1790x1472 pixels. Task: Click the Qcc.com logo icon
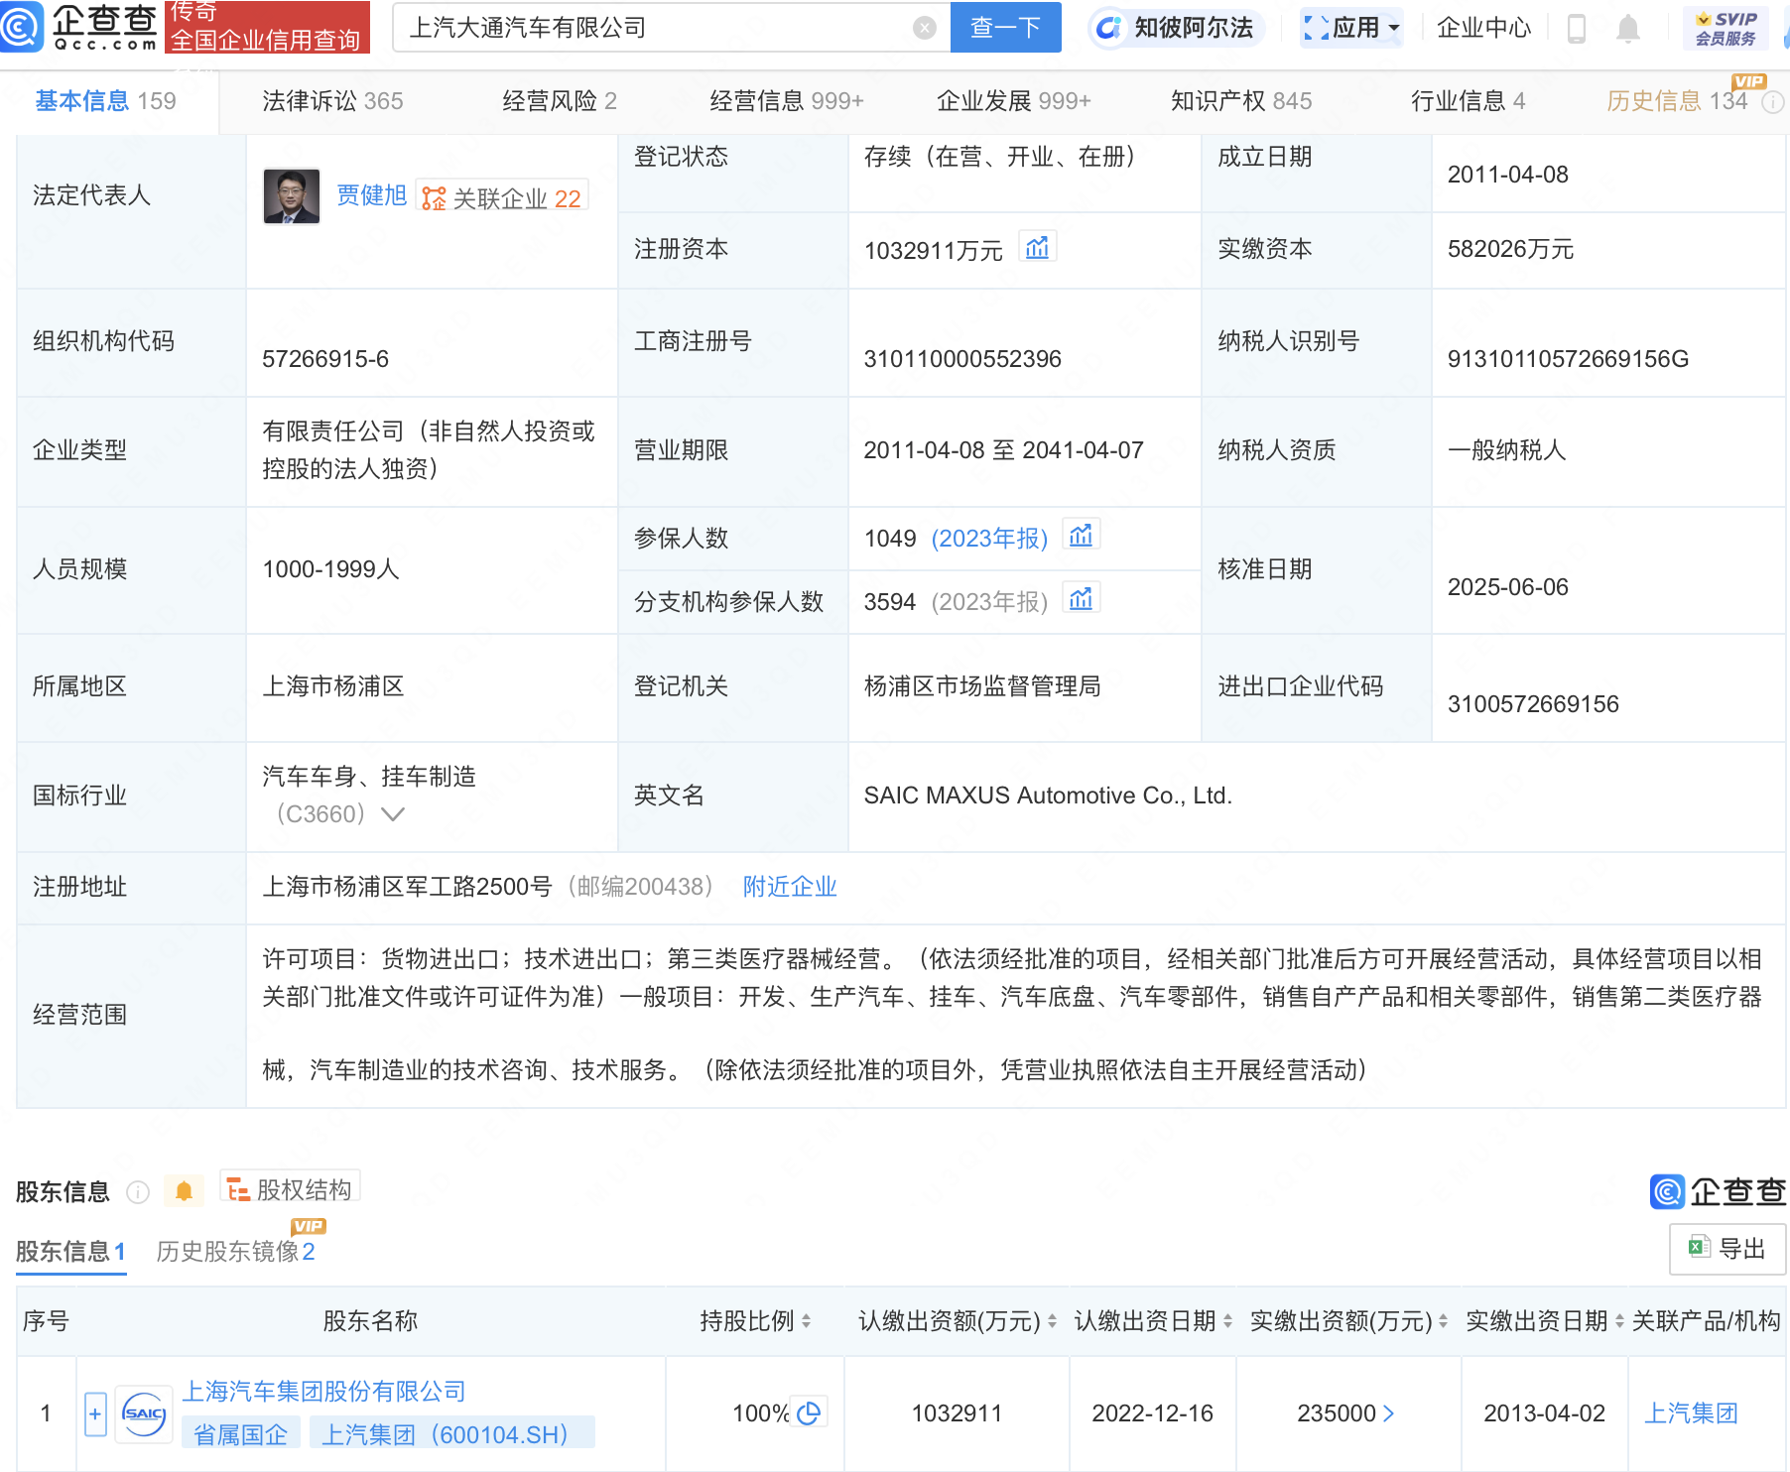(22, 27)
